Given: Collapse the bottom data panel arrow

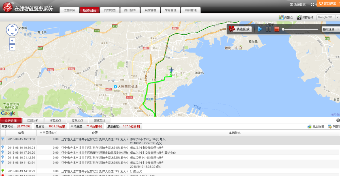Looking at the screenshot, I should (338, 120).
